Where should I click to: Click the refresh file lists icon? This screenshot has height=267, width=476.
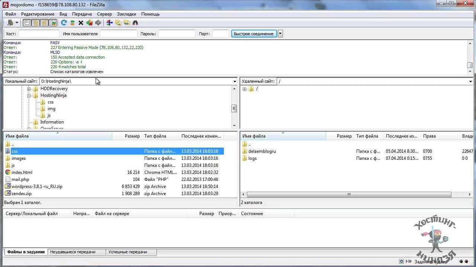coord(64,23)
